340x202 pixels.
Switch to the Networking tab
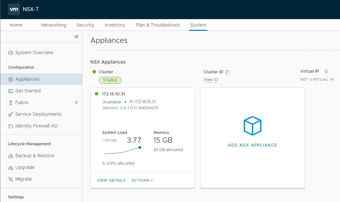coord(53,25)
